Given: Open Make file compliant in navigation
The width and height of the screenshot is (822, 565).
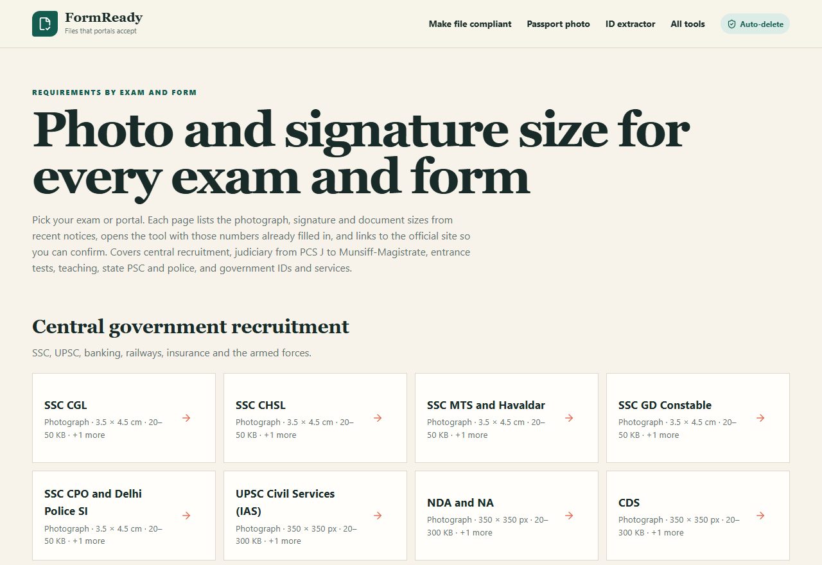Looking at the screenshot, I should coord(470,24).
